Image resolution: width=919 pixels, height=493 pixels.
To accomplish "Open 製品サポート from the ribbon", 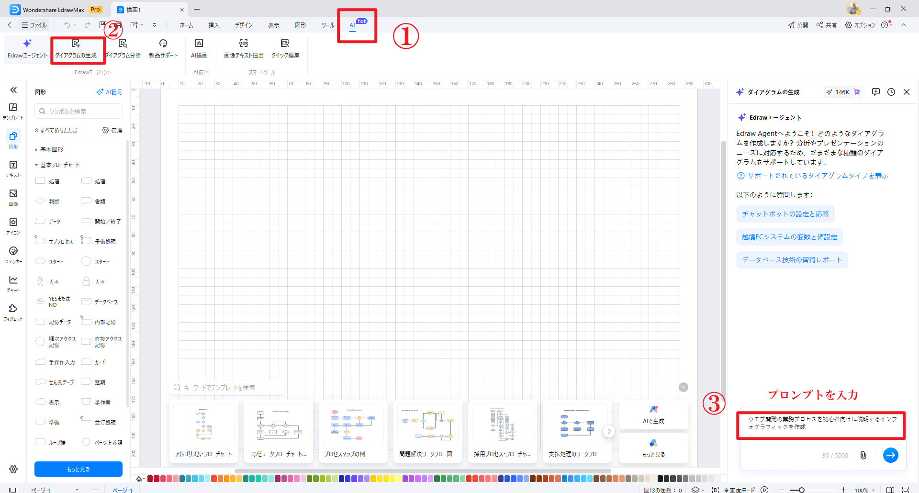I will (x=163, y=48).
